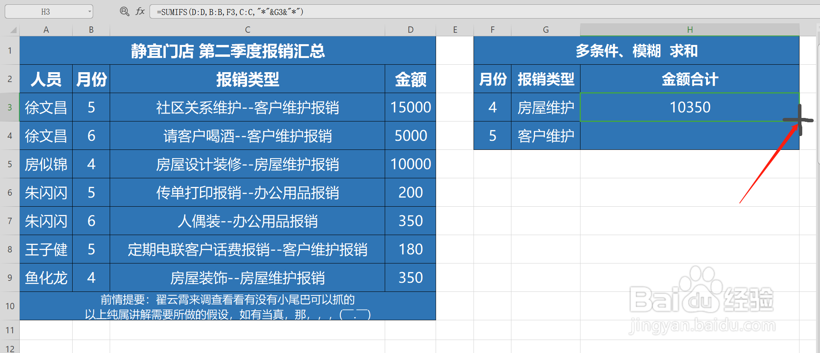Select the criteria cell 房屋维护
The image size is (820, 353).
coord(546,107)
